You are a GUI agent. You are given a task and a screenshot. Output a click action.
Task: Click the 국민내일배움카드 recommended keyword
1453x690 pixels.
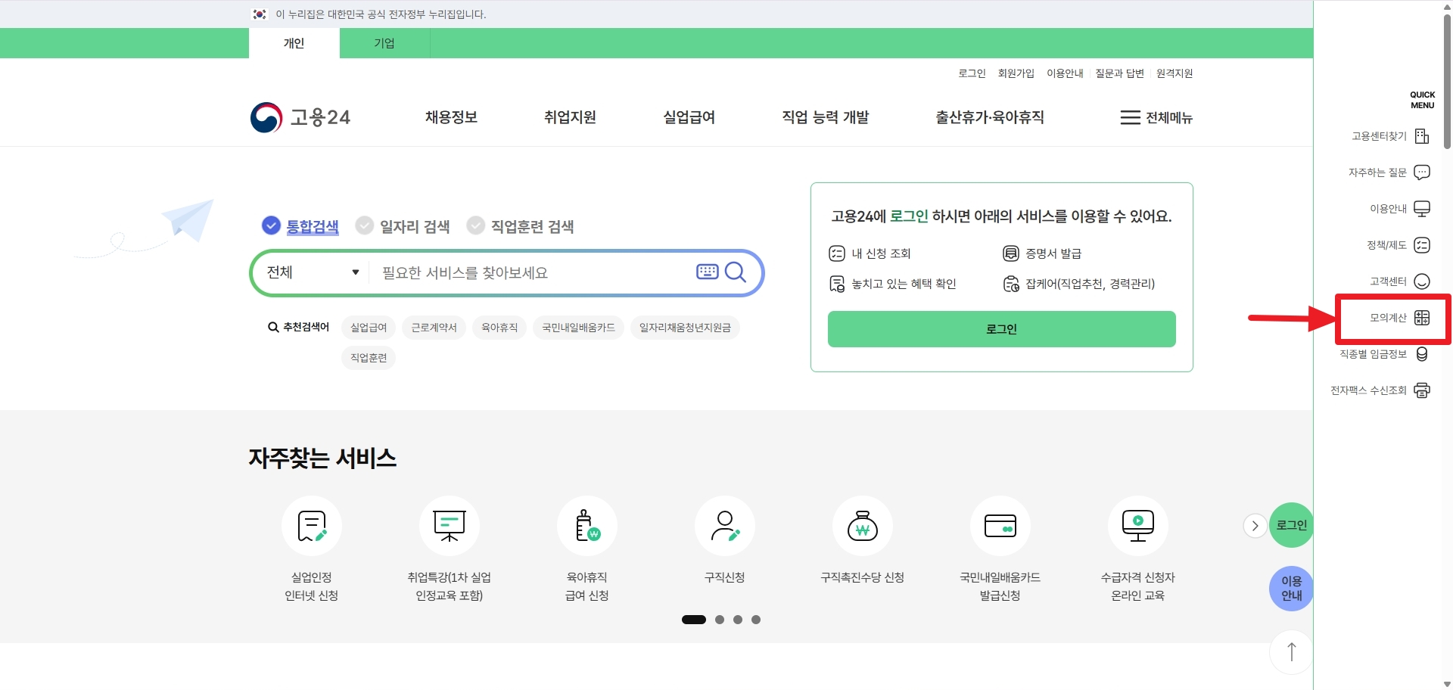coord(578,328)
